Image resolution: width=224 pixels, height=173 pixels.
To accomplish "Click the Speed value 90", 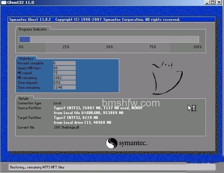I will [x=65, y=68].
